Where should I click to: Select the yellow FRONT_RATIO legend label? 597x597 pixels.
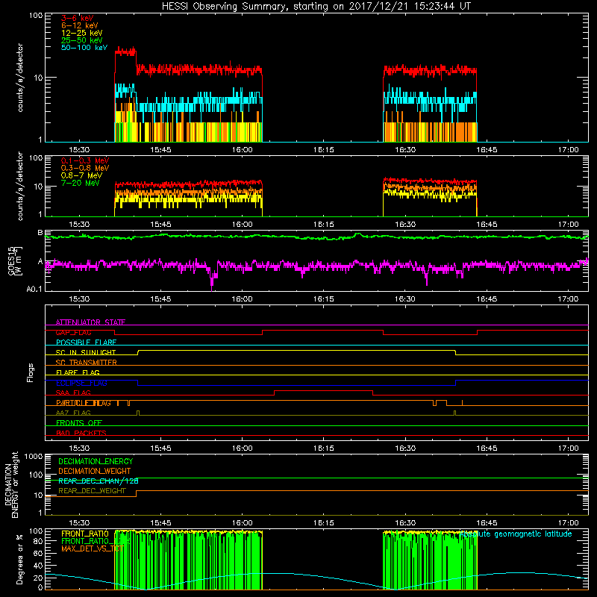(85, 534)
